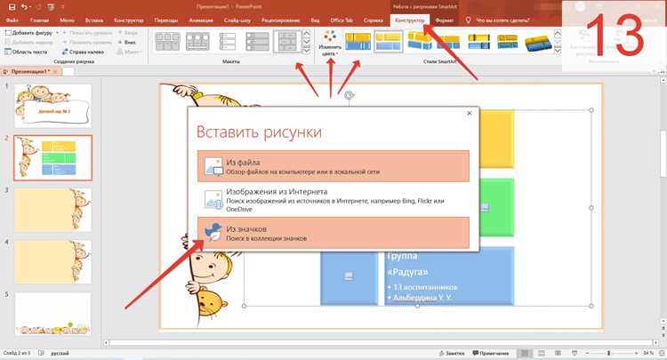Expand the Макеты layouts gallery
The width and height of the screenshot is (667, 360).
(306, 51)
